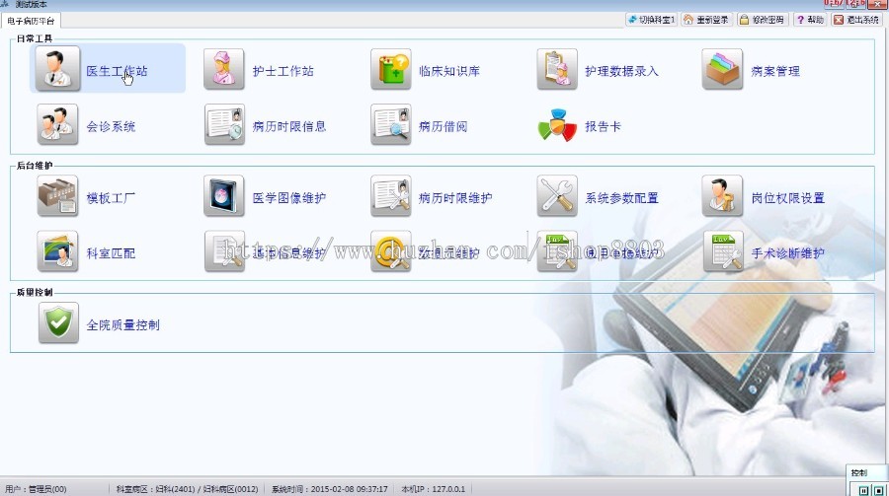Open the gold ring magnifier maintenance tile
Viewport: 889px width, 496px height.
(425, 251)
